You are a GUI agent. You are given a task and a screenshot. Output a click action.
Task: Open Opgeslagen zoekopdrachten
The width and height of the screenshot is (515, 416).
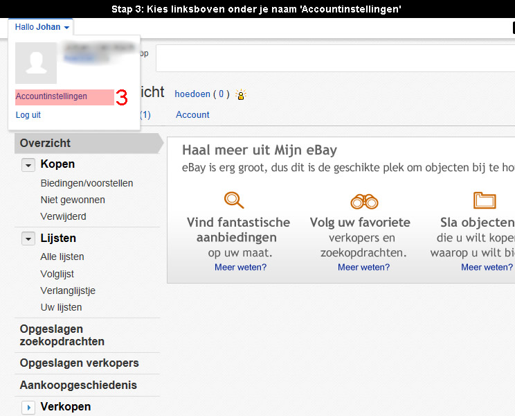[62, 335]
